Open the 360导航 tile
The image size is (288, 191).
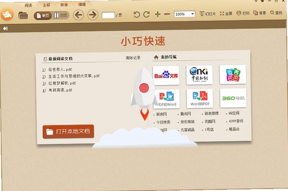click(233, 98)
